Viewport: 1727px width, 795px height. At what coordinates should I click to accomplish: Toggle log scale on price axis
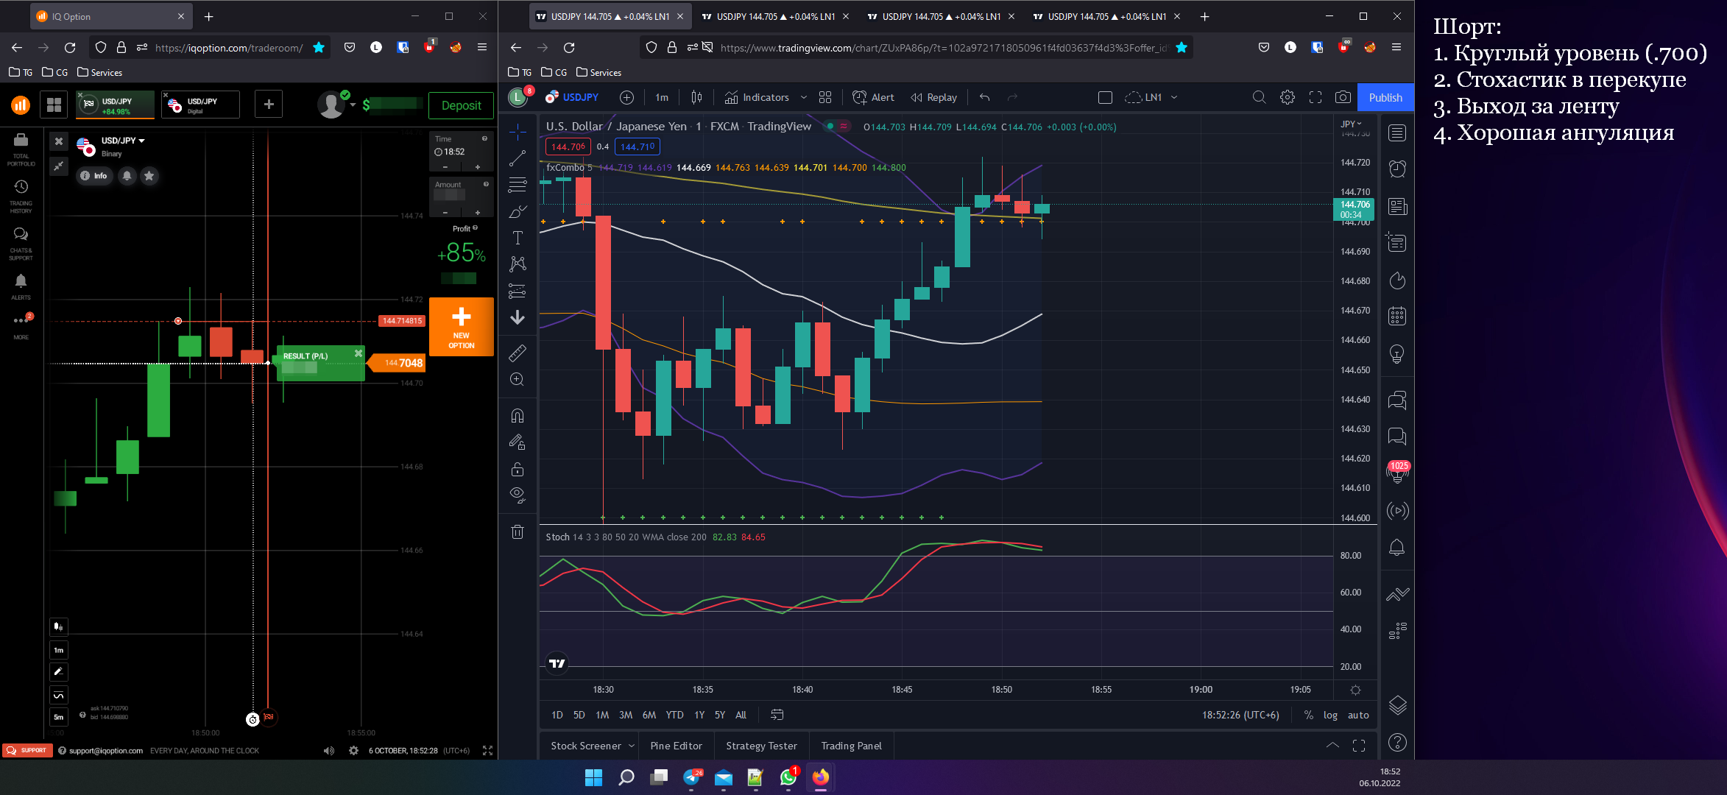coord(1330,715)
